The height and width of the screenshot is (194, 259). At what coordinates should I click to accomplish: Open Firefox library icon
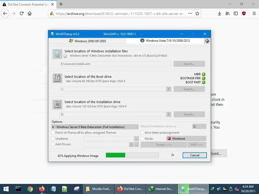point(228,14)
